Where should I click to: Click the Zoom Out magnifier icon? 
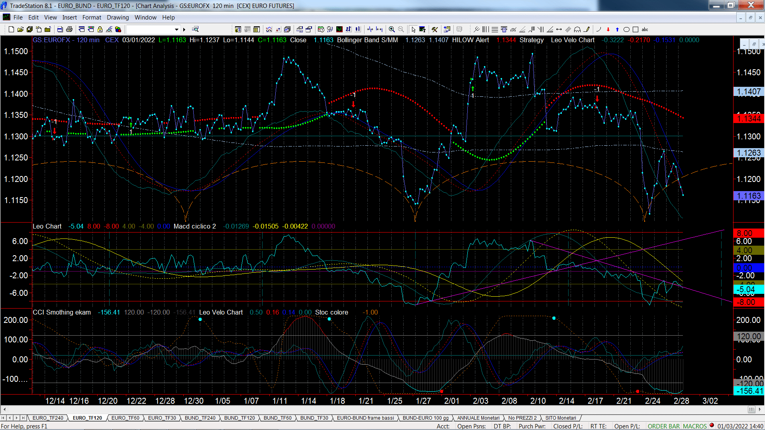[401, 29]
